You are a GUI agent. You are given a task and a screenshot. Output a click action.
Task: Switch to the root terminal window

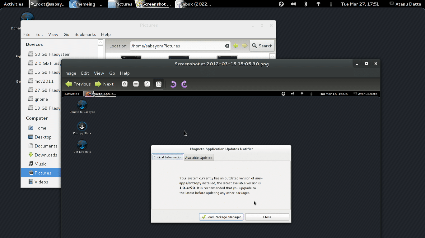point(48,4)
